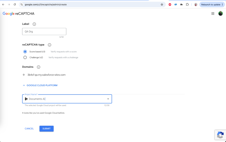
Task: Open the red ABP extension icon
Action: [x=170, y=5]
